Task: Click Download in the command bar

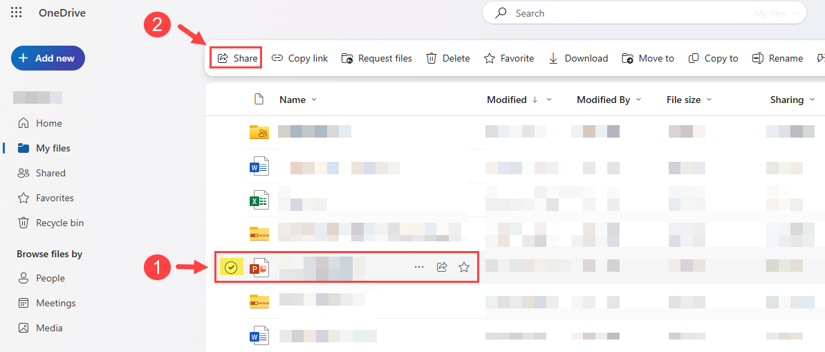Action: click(578, 58)
